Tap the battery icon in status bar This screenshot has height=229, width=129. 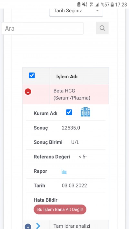[x=112, y=5]
